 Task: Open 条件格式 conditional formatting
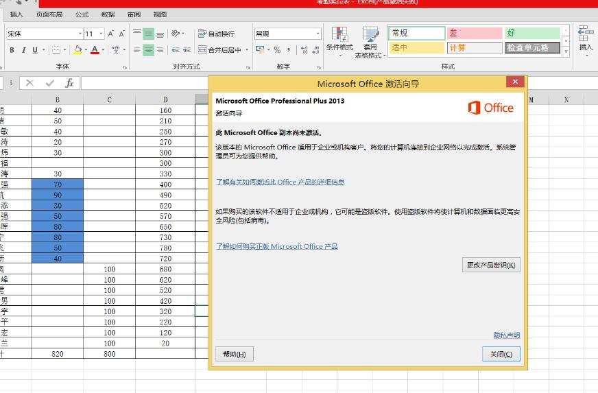click(339, 42)
